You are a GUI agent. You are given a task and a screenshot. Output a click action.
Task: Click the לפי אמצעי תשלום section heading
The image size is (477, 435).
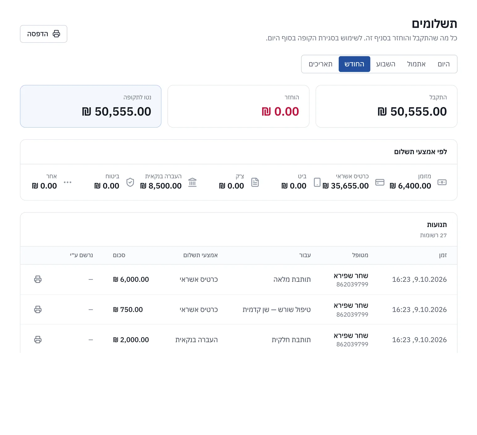[x=420, y=152]
